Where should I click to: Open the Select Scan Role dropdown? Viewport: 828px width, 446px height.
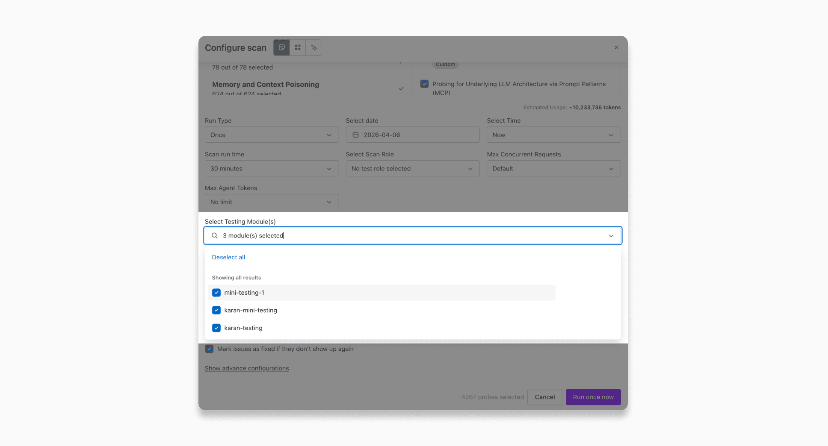[x=413, y=169]
